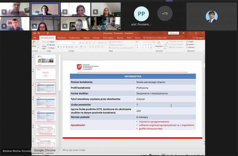Open the Plik menu

pyautogui.click(x=35, y=38)
